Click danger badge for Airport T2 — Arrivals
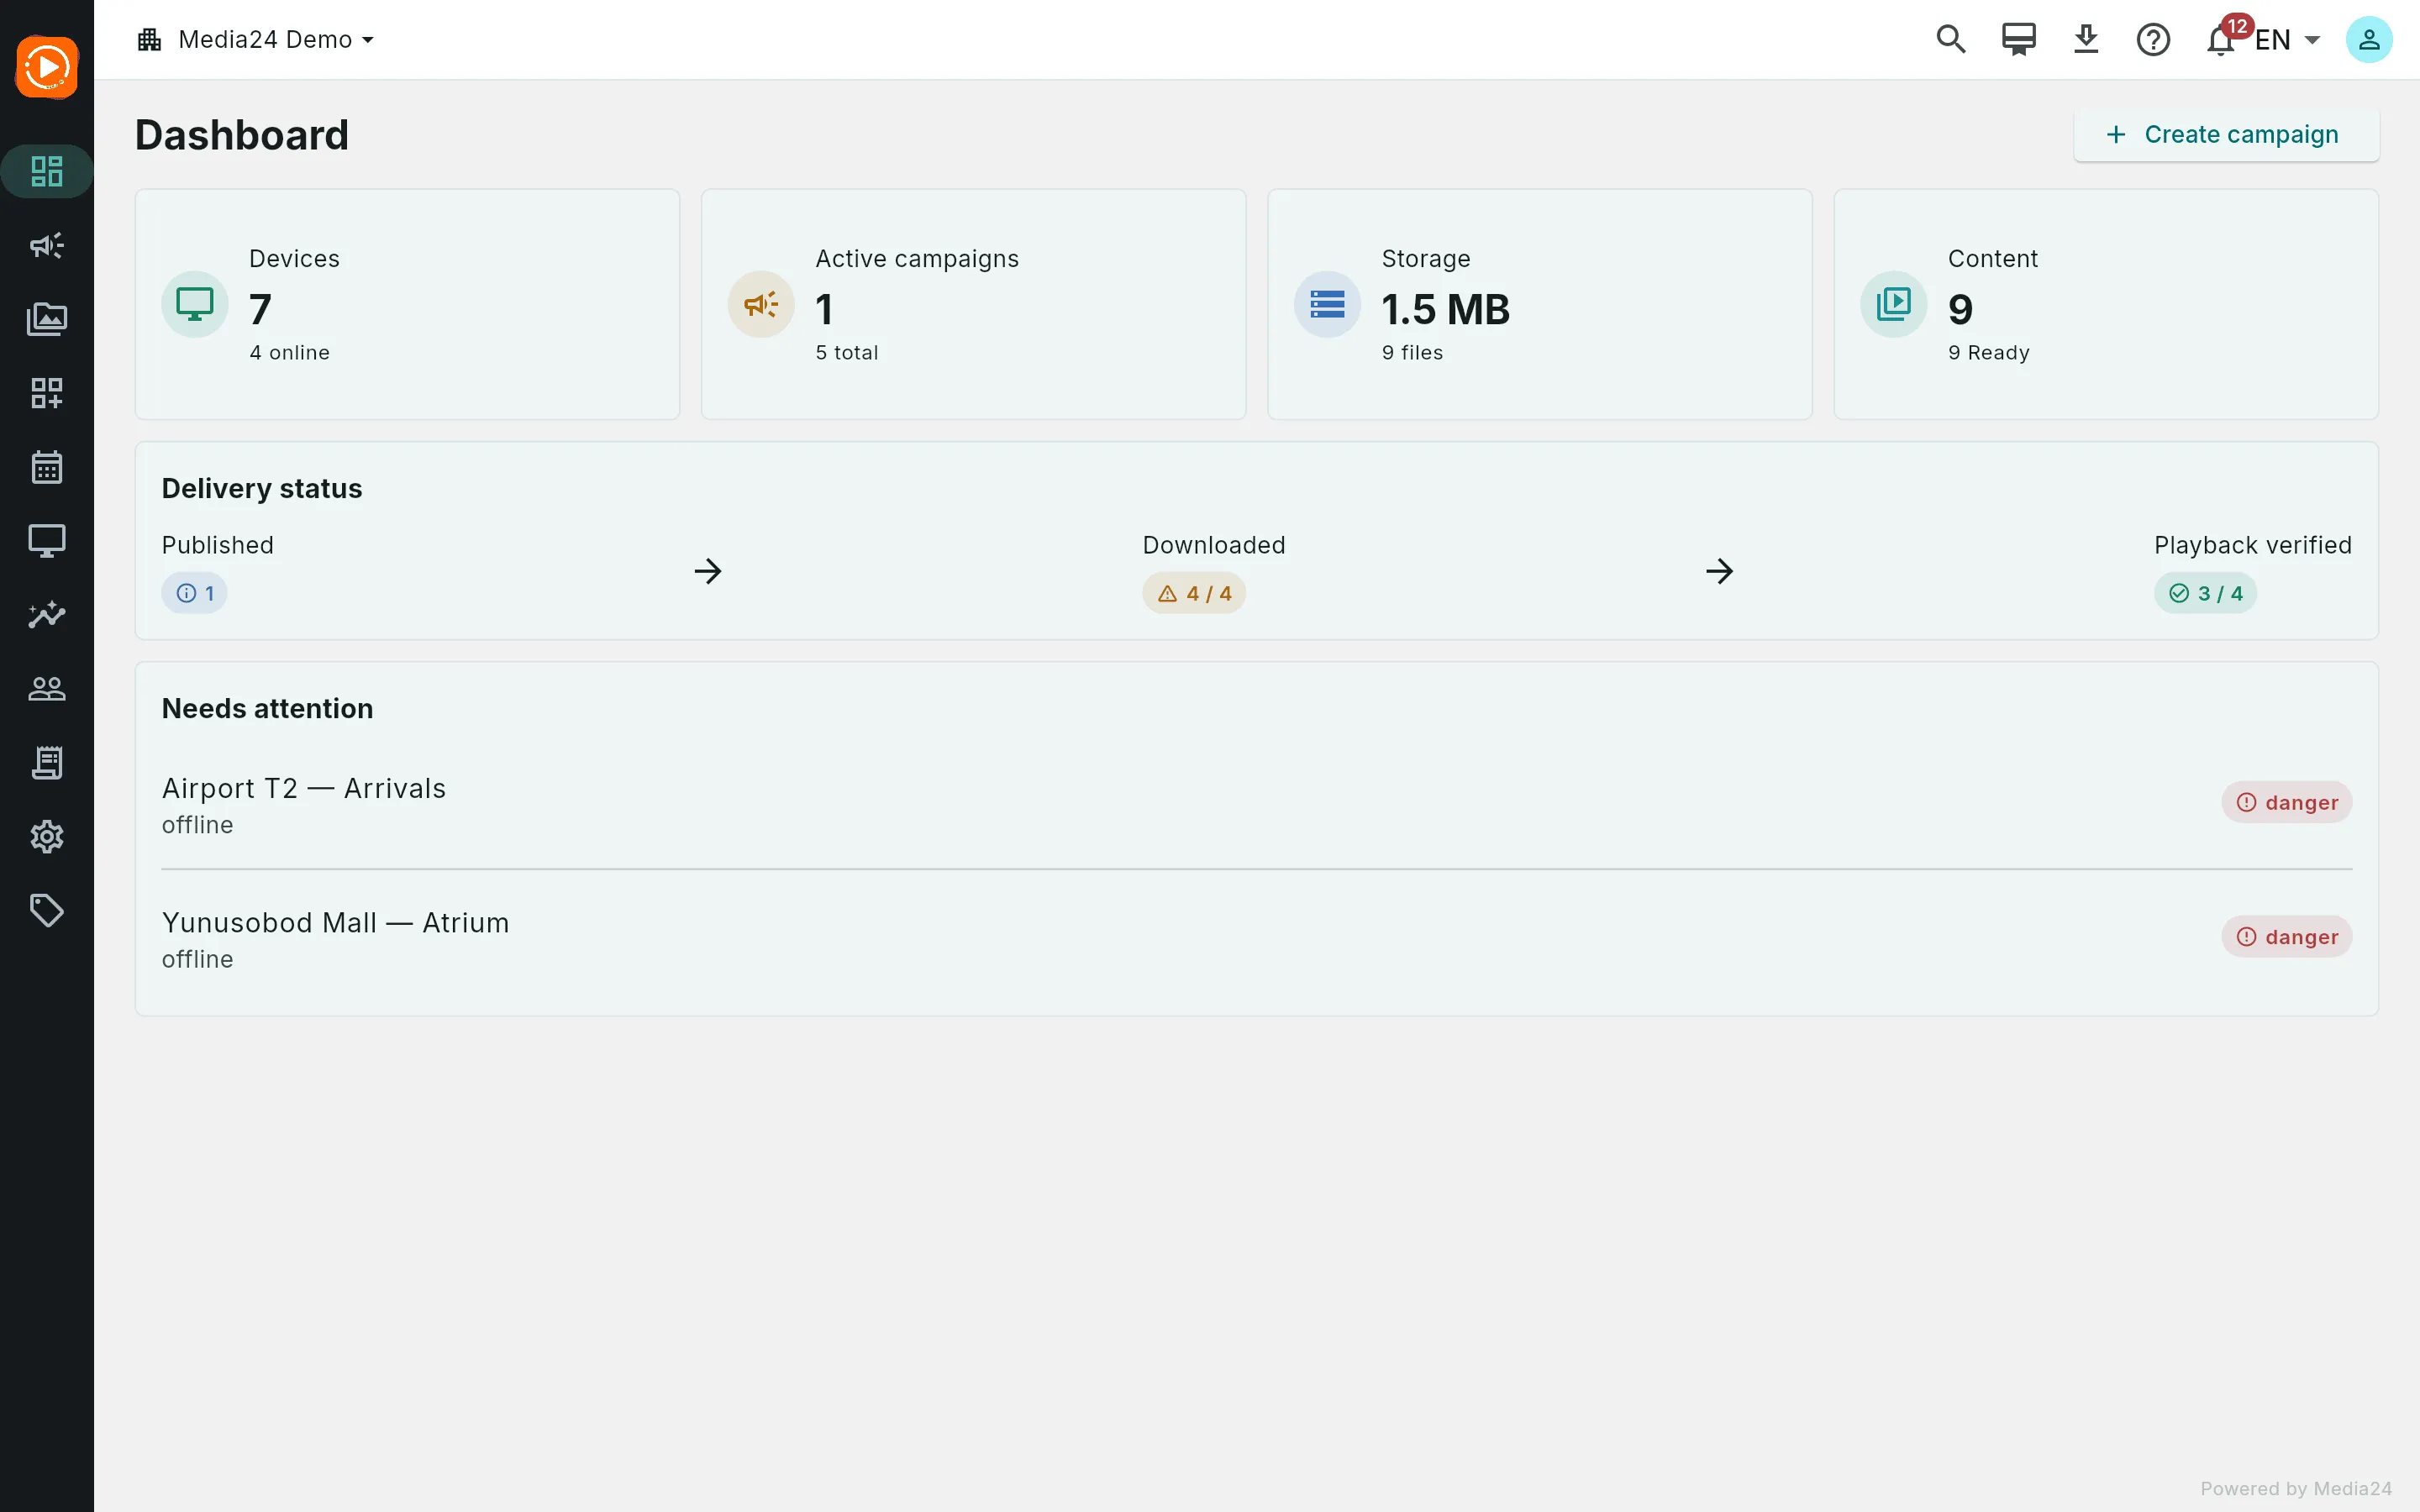The image size is (2420, 1512). click(2287, 802)
